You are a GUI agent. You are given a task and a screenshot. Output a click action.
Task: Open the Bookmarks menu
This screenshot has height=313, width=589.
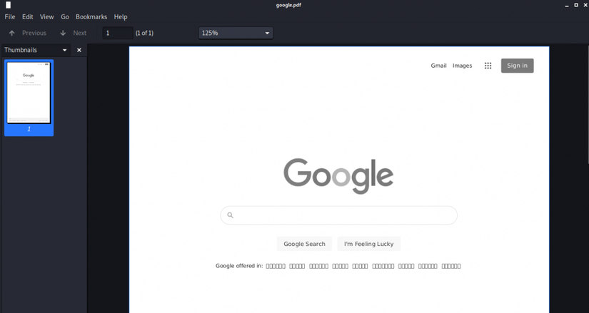point(91,17)
